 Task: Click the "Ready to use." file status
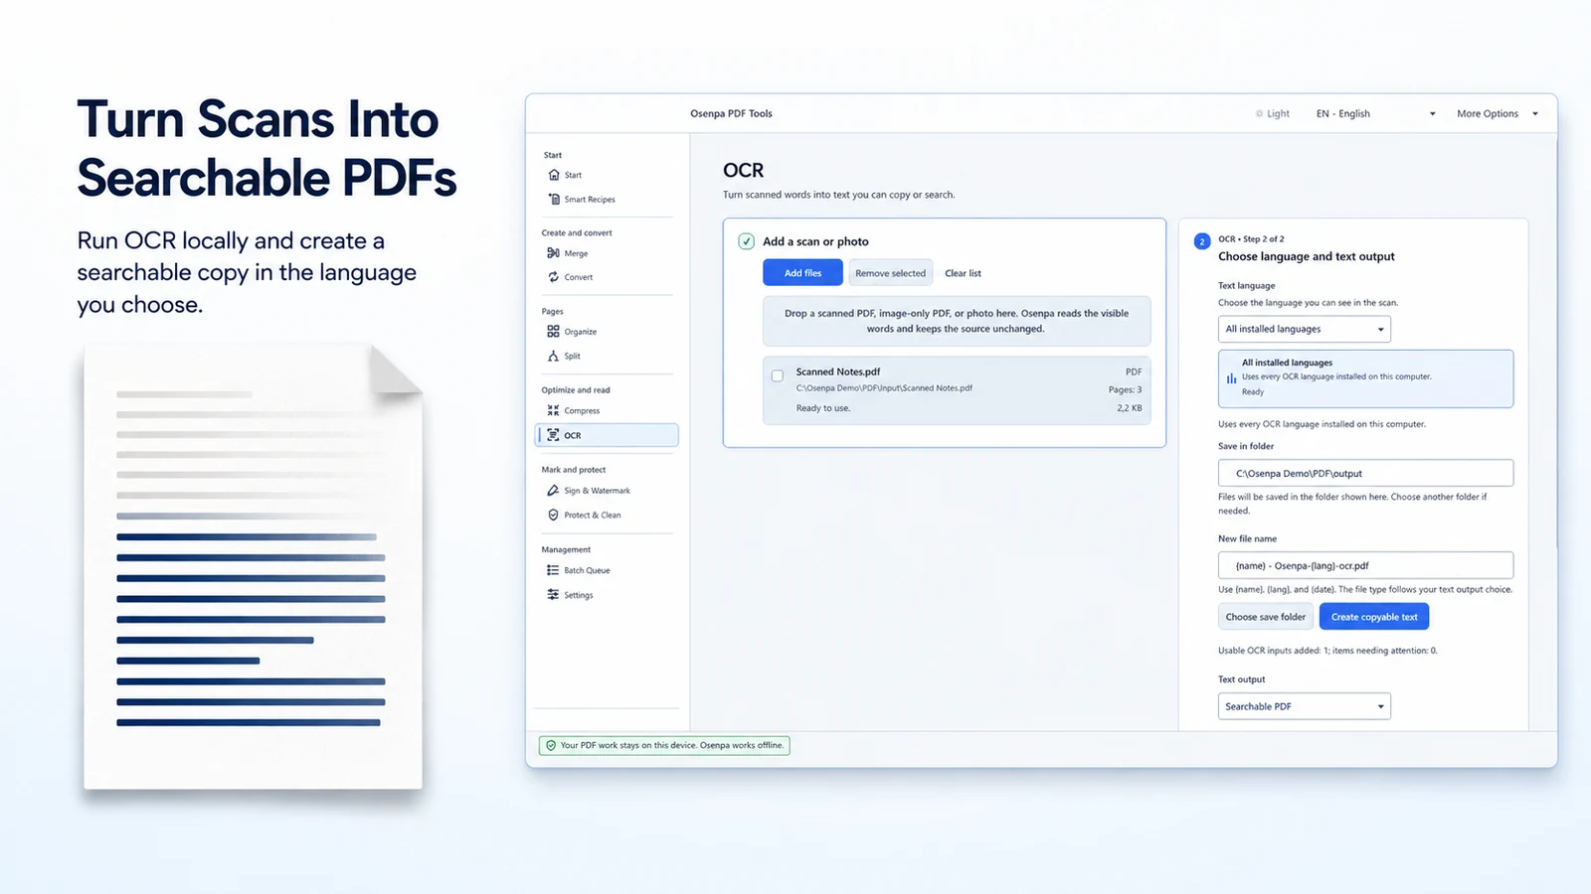click(x=823, y=408)
